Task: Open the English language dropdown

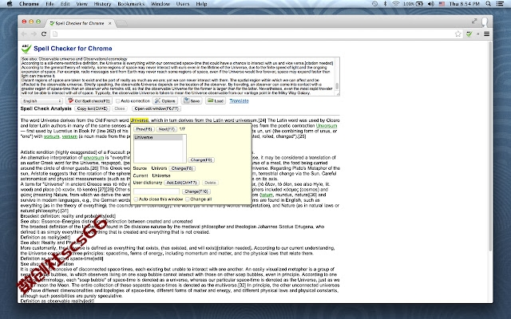Action: pos(42,101)
